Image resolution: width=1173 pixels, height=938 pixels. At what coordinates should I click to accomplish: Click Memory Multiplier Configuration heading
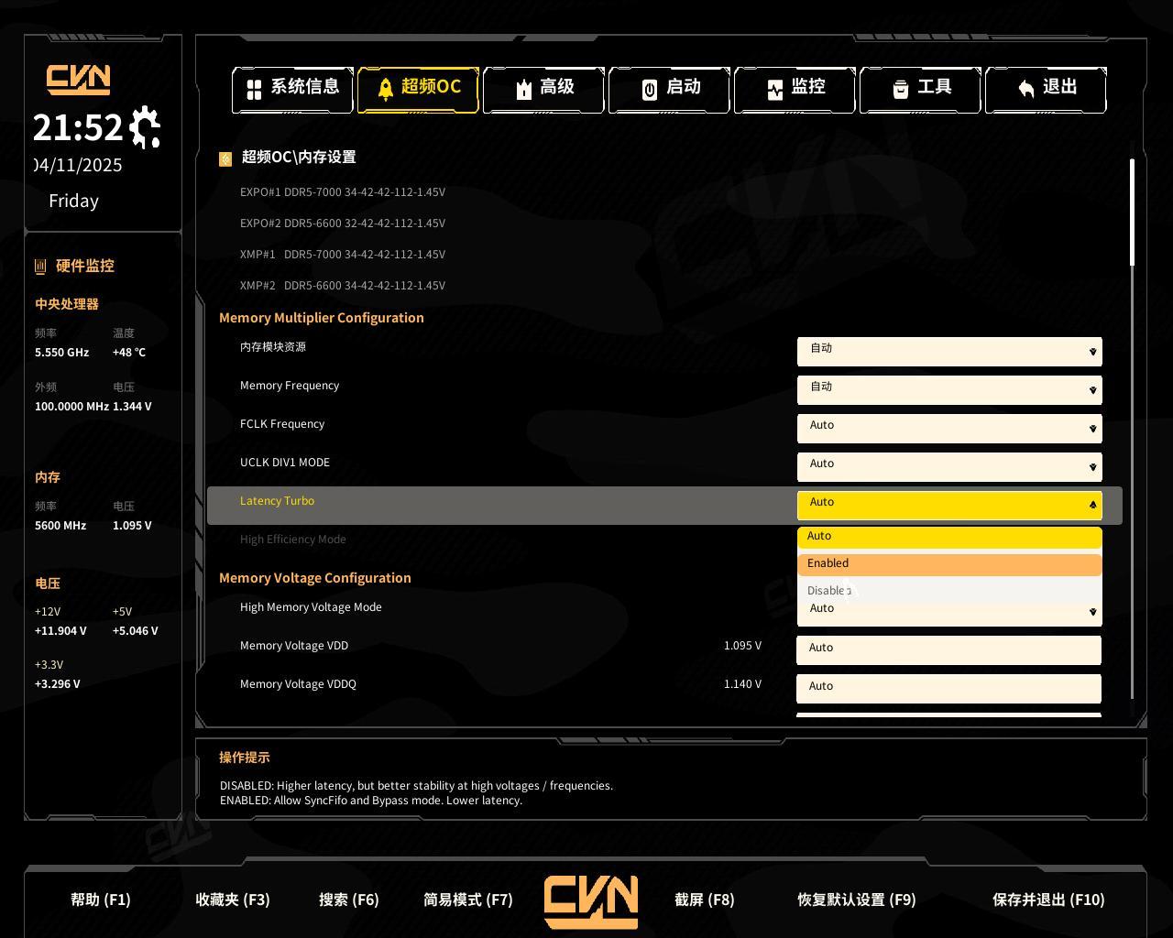pos(322,318)
